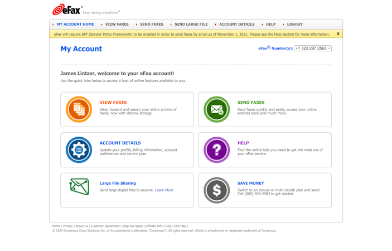Click the purple HELP heading link
The image size is (392, 251).
(243, 143)
